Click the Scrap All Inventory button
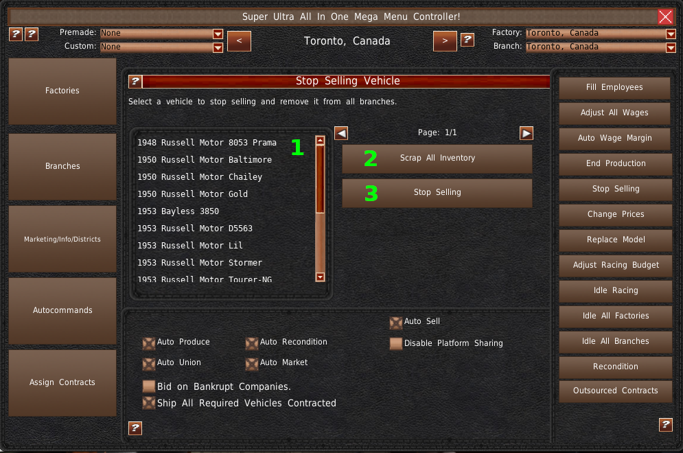 [x=437, y=159]
